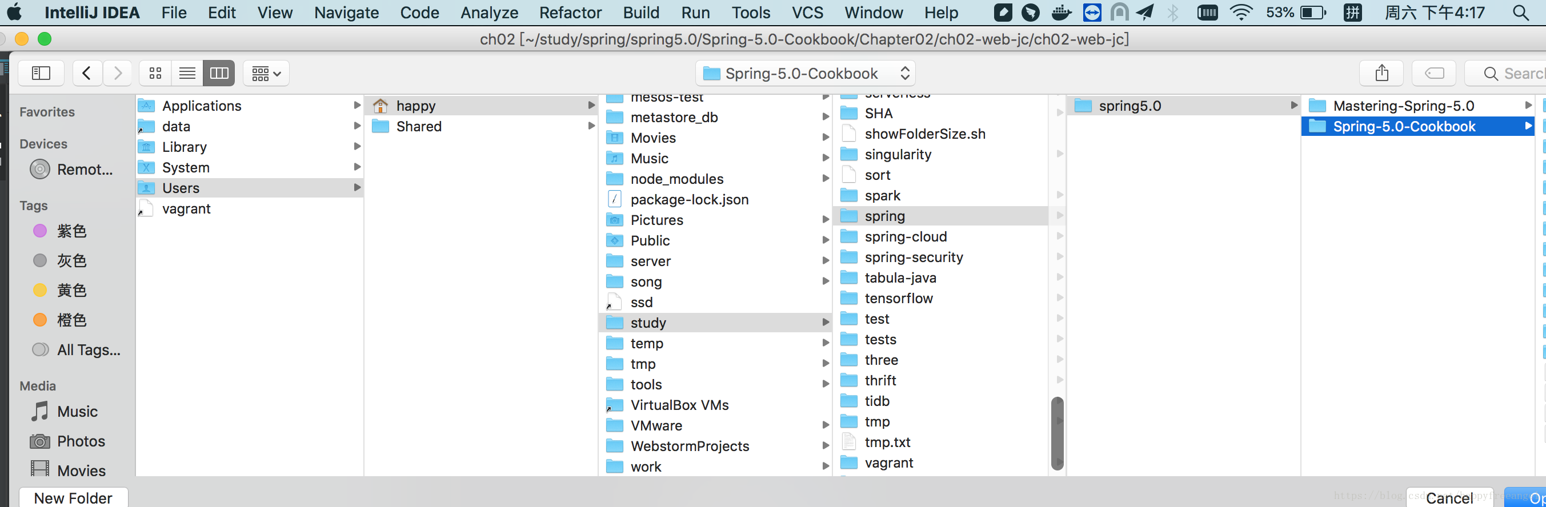This screenshot has width=1546, height=507.
Task: Select the yellow tag 黄色
Action: (x=60, y=291)
